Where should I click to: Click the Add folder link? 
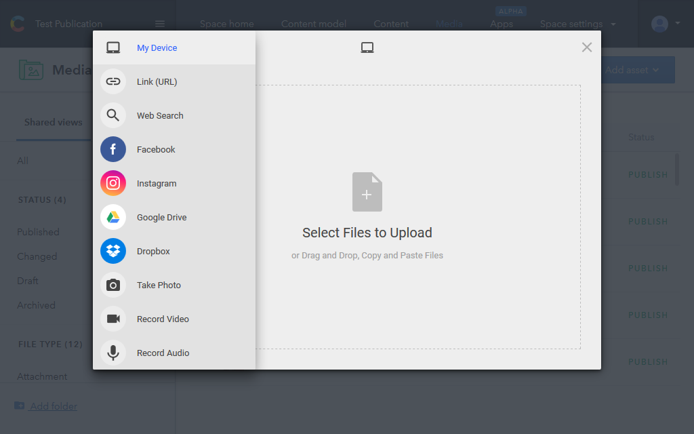54,406
